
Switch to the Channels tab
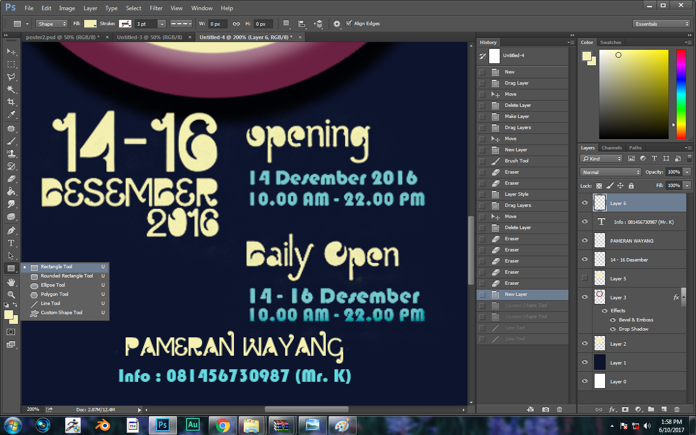pos(611,147)
